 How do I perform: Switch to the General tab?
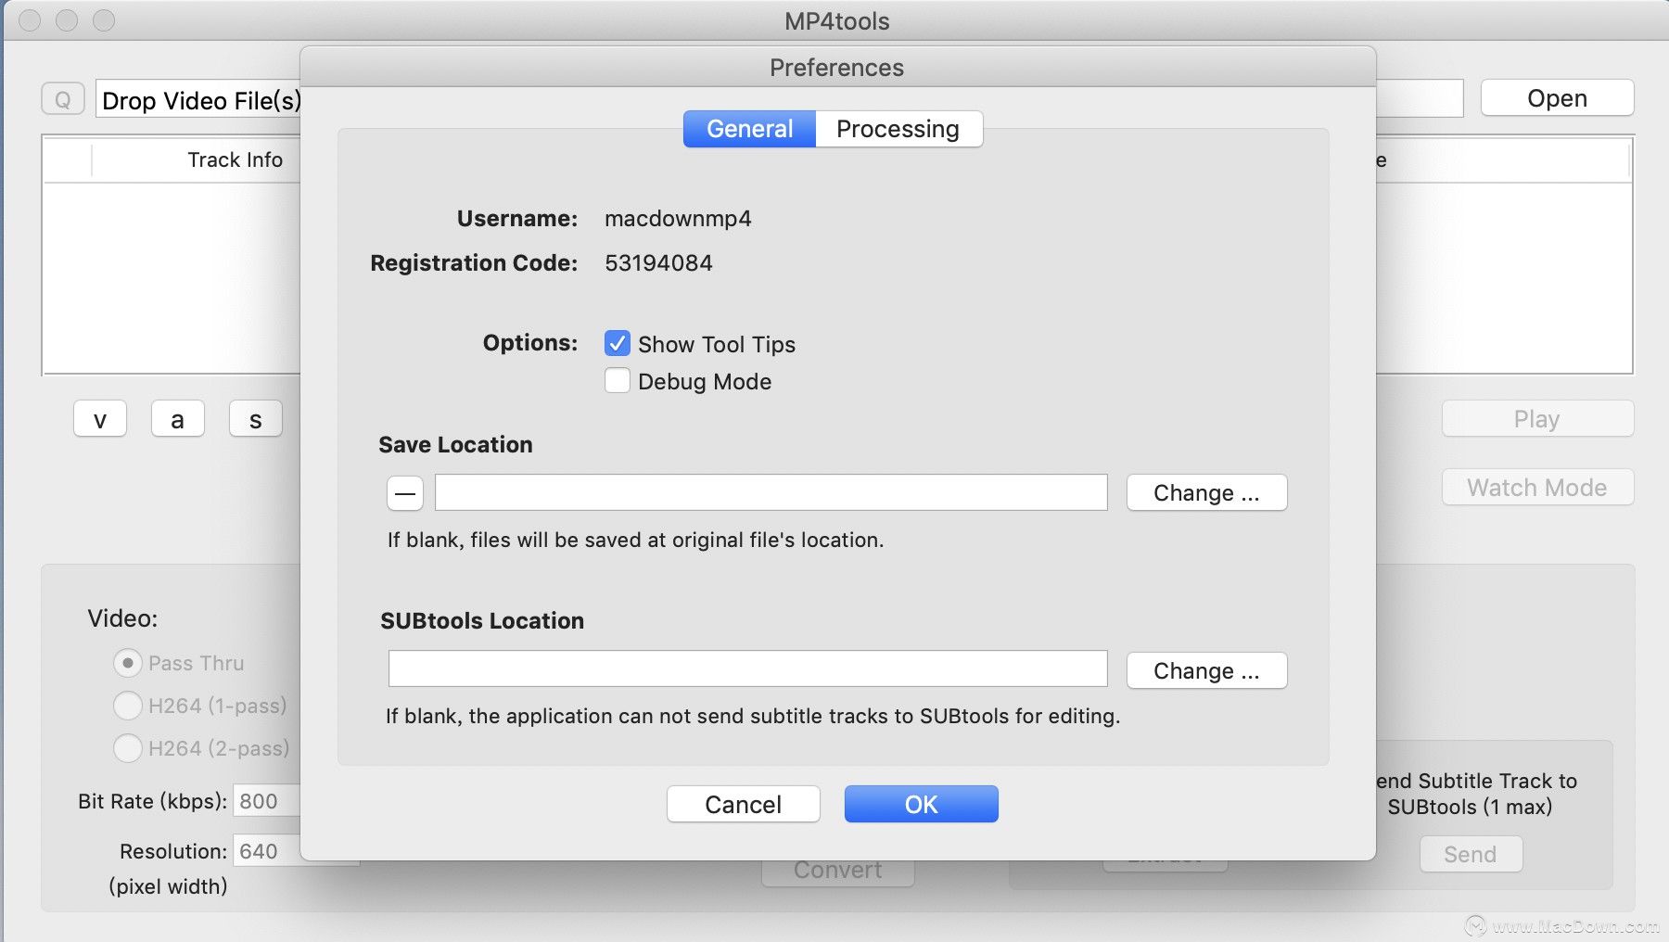coord(749,129)
